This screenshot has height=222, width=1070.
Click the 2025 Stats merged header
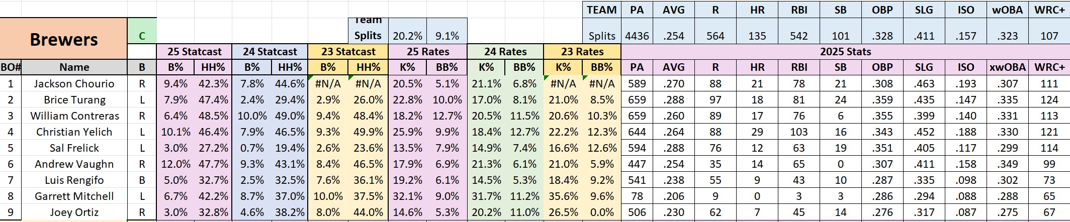845,52
